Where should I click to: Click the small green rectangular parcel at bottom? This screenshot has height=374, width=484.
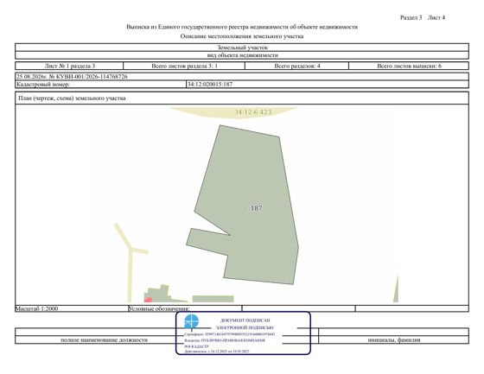point(213,299)
